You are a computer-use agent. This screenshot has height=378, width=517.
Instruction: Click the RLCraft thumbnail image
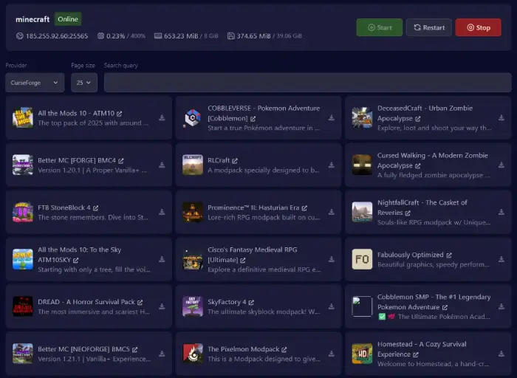tap(193, 165)
